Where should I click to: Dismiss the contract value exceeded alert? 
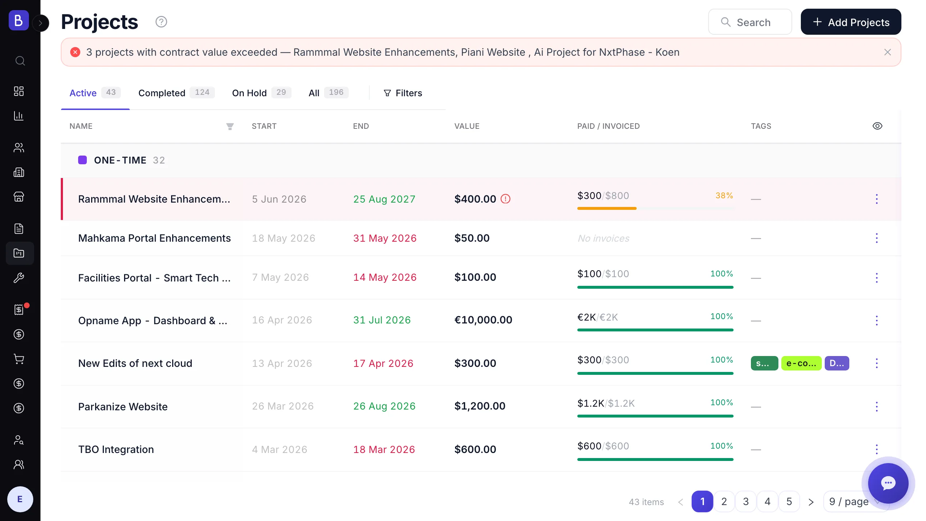click(887, 52)
